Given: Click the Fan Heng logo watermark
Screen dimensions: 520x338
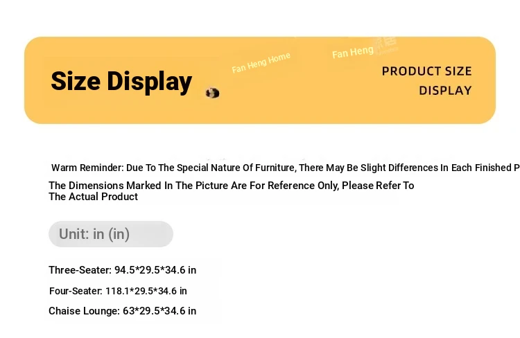Looking at the screenshot, I should [x=365, y=49].
